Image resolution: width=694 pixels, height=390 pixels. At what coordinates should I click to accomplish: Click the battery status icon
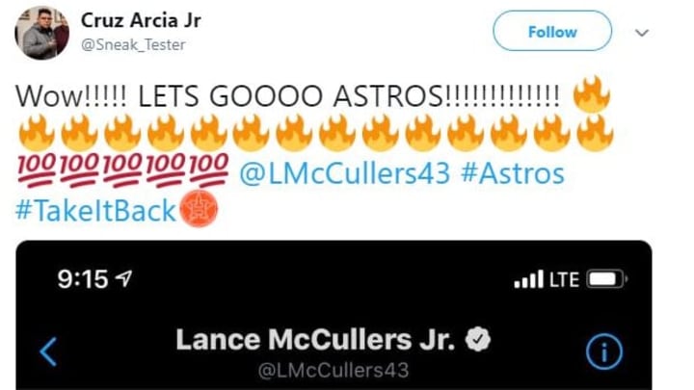click(x=607, y=279)
